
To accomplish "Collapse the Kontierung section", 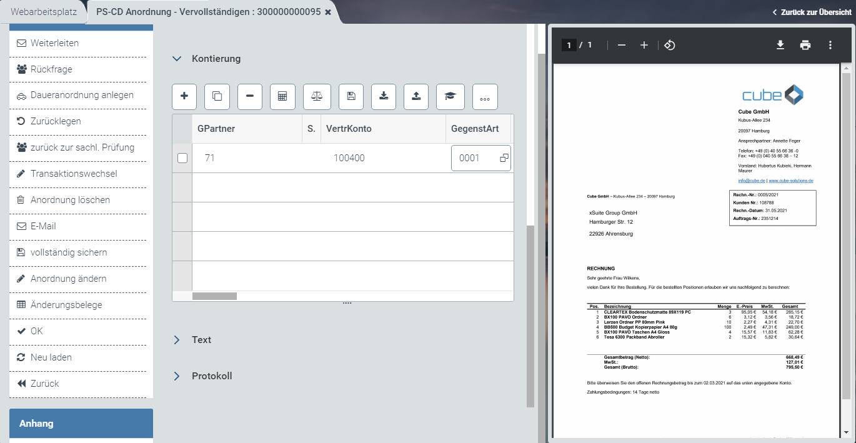I will [177, 59].
